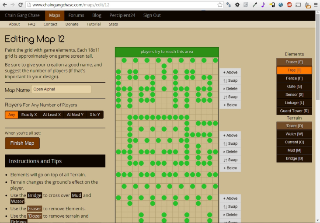Delete the third grid section
Viewport: 320px width, 223px height.
pos(230,215)
